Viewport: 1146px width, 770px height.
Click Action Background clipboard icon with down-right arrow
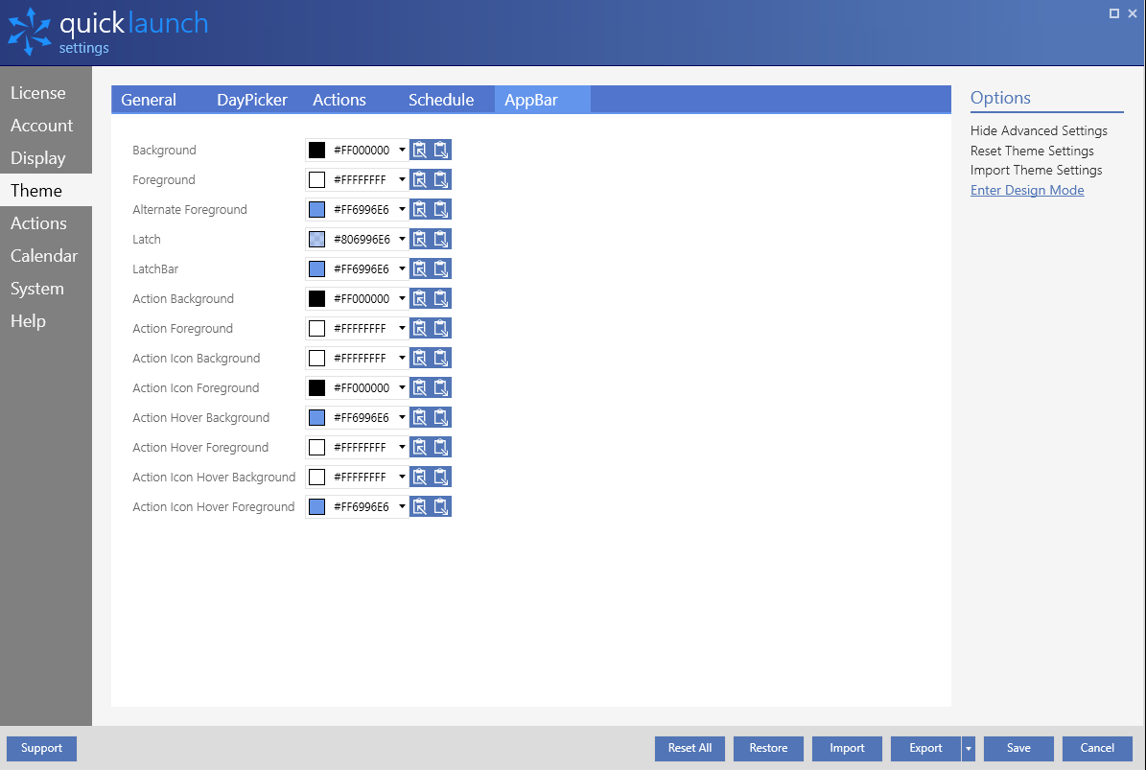click(441, 299)
